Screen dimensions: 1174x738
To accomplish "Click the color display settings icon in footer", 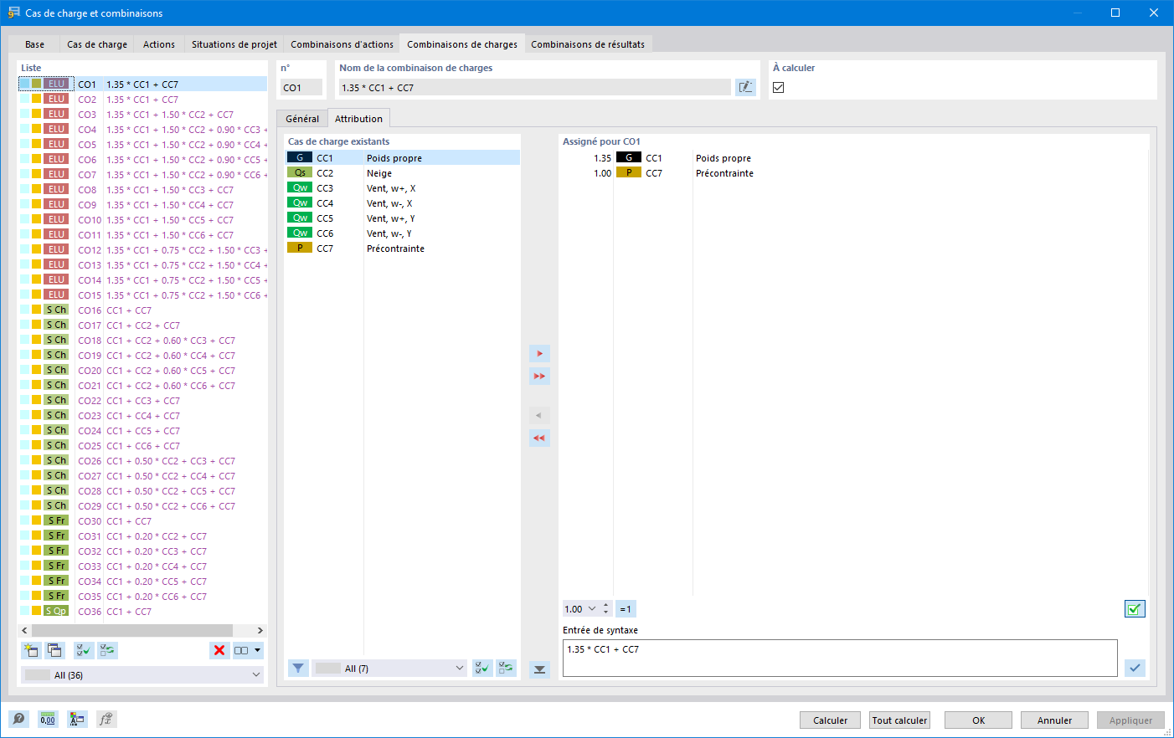I will coord(77,719).
